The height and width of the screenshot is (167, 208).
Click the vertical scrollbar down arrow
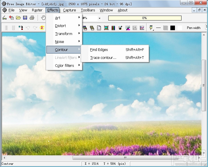[204, 153]
